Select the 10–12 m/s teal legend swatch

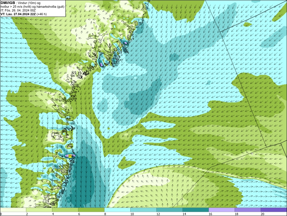pyautogui.click(x=143, y=210)
